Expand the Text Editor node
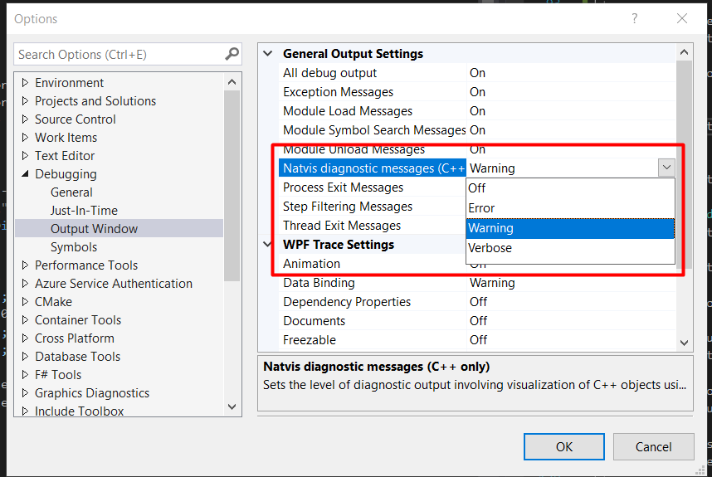This screenshot has width=712, height=477. [x=25, y=156]
